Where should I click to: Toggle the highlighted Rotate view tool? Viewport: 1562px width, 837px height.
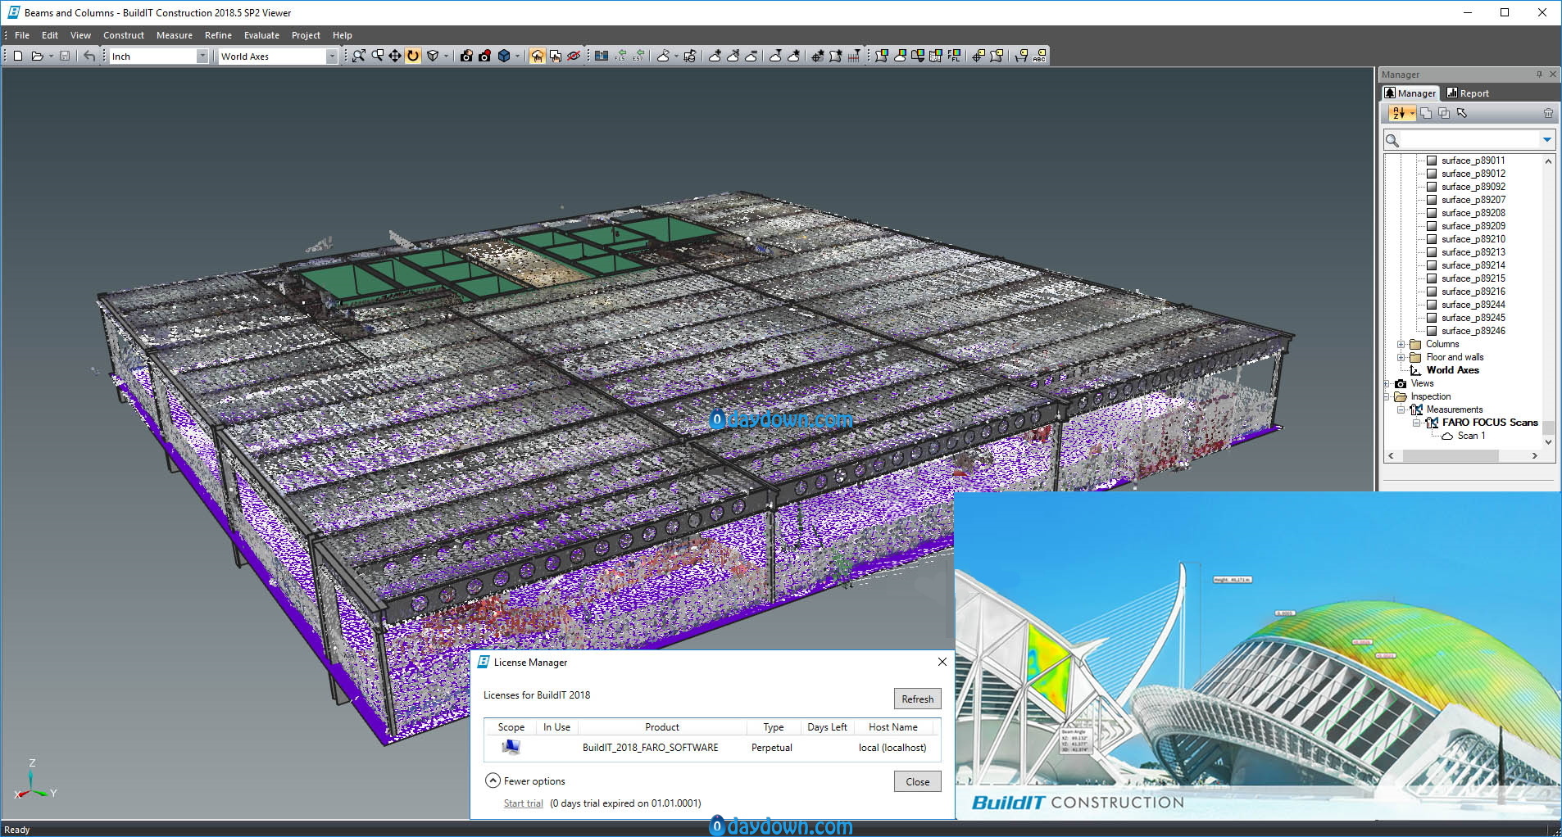click(x=413, y=56)
